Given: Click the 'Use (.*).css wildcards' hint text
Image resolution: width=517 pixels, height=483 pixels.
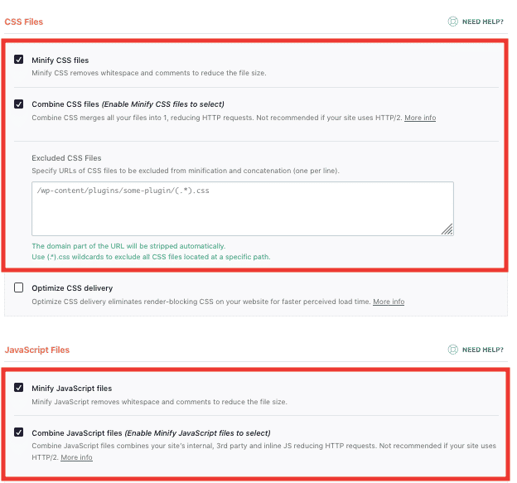Looking at the screenshot, I should point(151,257).
